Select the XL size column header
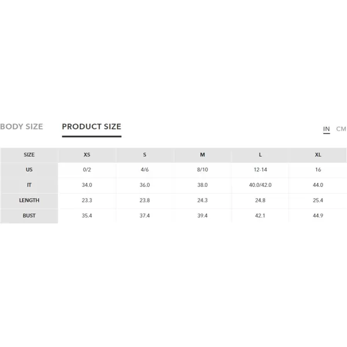Image resolution: width=347 pixels, height=347 pixels. pyautogui.click(x=318, y=155)
